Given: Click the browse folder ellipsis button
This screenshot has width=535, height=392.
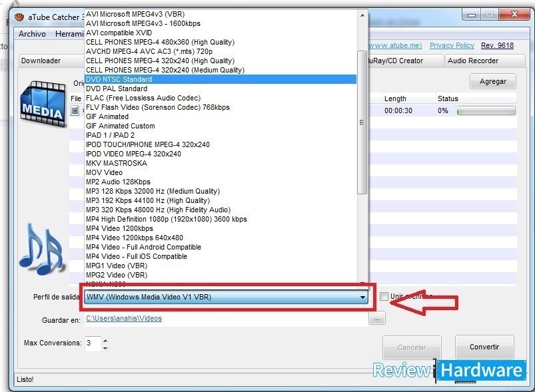Looking at the screenshot, I should pyautogui.click(x=376, y=319).
